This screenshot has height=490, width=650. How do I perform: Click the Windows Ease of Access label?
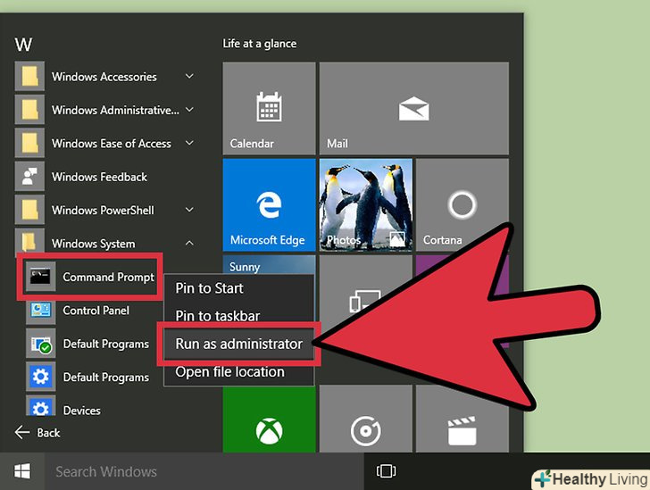(x=111, y=144)
